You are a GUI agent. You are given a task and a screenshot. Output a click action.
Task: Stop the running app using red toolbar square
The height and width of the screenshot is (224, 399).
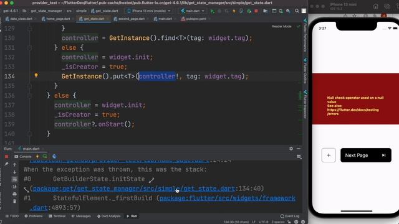(256, 11)
